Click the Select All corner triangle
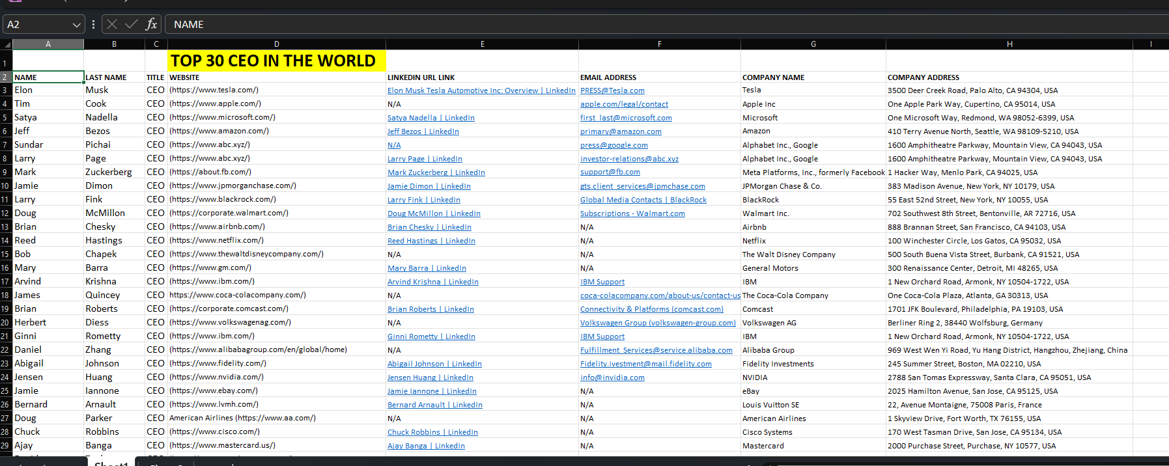 click(x=7, y=44)
